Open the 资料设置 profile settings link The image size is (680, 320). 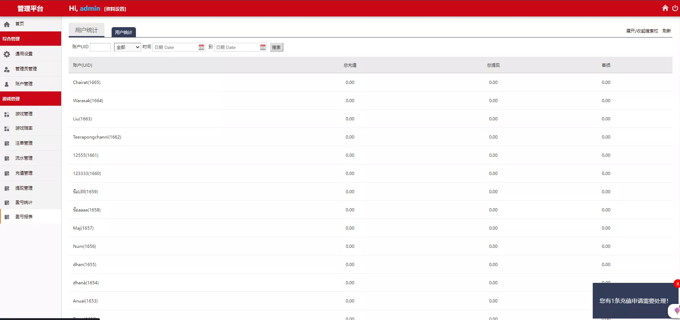pyautogui.click(x=115, y=9)
